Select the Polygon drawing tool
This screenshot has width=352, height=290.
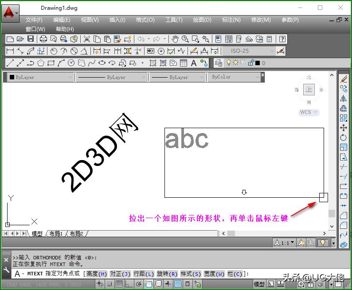tap(41, 63)
